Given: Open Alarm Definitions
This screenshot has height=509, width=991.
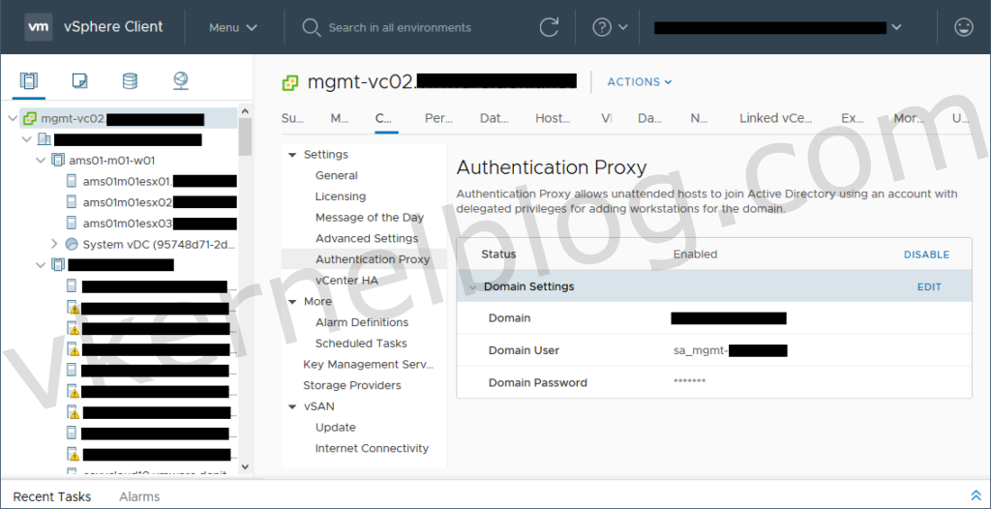Looking at the screenshot, I should pyautogui.click(x=362, y=322).
